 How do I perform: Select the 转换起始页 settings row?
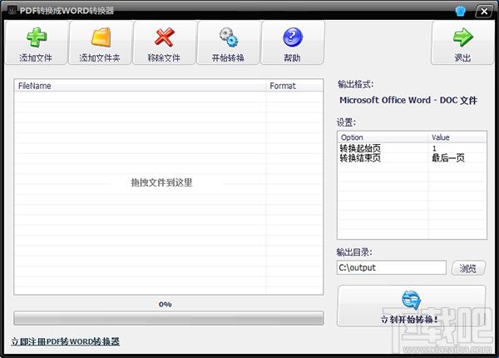383,148
